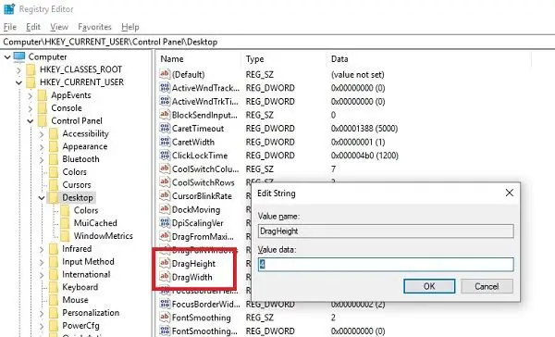This screenshot has width=555, height=337.
Task: Click the Mouse folder icon
Action: 54,300
